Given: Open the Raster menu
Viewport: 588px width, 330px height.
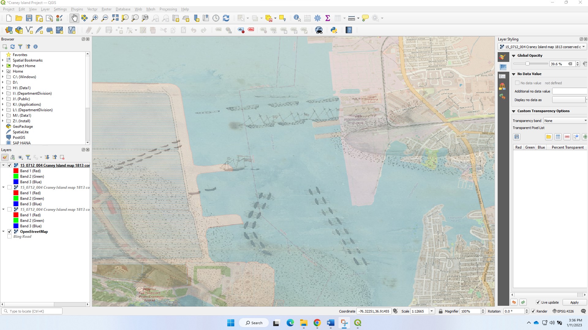Looking at the screenshot, I should (106, 9).
